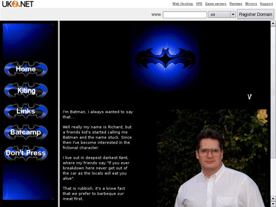Open the VPS link
276x207 pixels.
199,4
